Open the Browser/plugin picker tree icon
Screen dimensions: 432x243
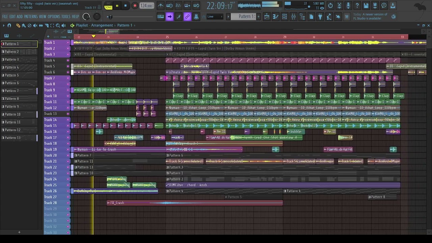[x=302, y=17]
